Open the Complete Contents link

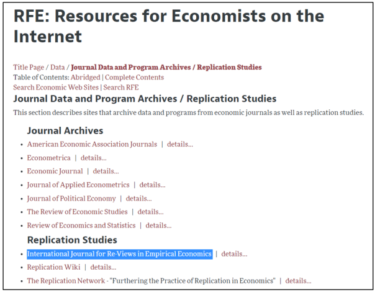pos(135,77)
